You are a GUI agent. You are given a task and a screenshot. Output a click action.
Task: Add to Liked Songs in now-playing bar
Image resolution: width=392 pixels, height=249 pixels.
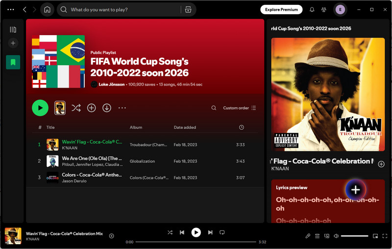pyautogui.click(x=112, y=236)
